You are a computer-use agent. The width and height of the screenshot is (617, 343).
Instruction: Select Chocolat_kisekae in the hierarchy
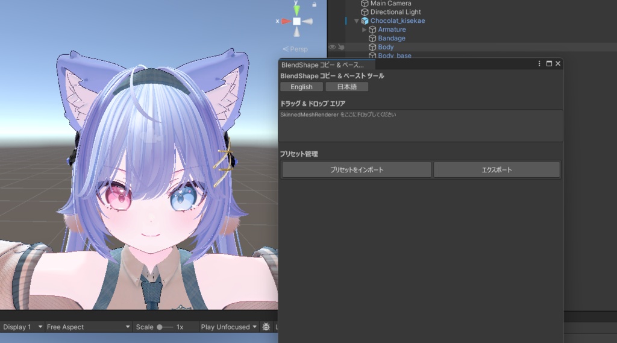[398, 21]
